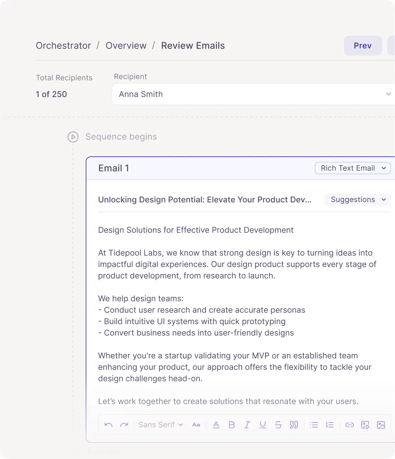Click the redo icon in the editor toolbar
Viewport: 395px width, 459px height.
point(124,425)
